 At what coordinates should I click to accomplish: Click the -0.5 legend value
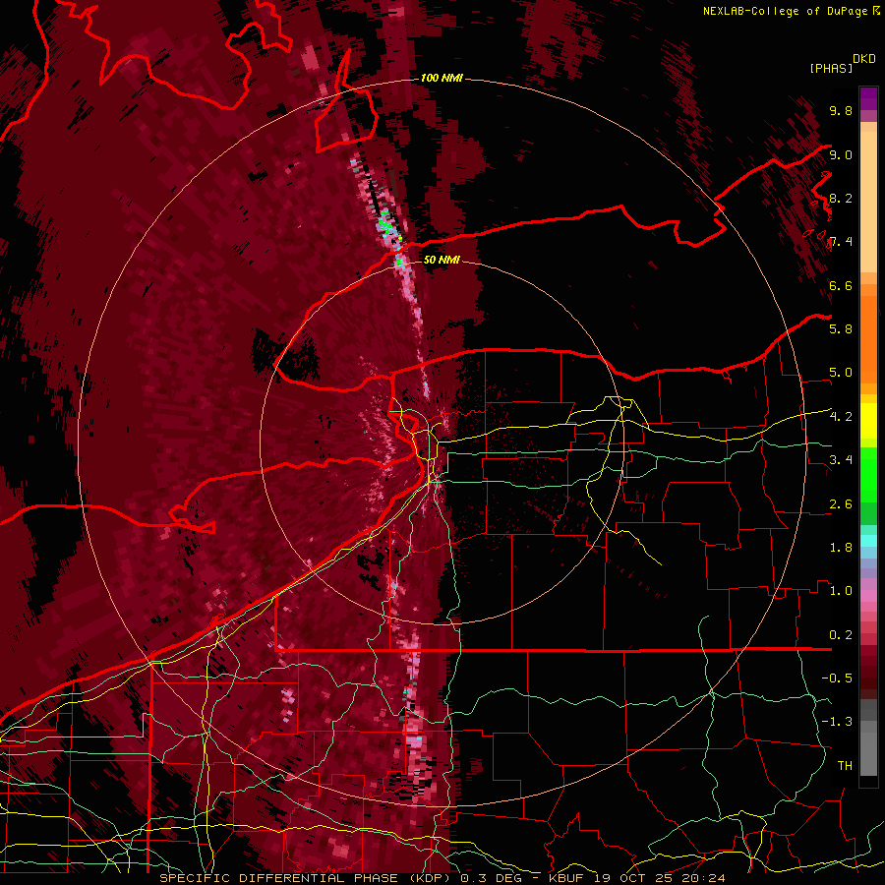(837, 678)
